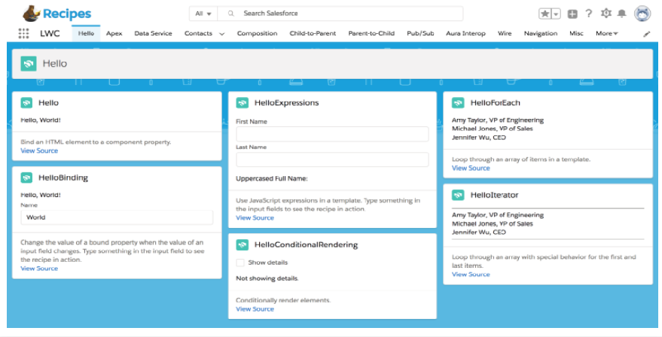Toggle the Show details checkbox

point(240,263)
